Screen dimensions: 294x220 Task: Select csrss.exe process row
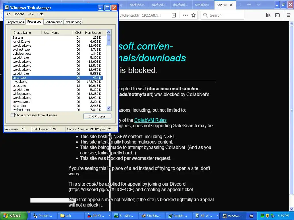coord(57,86)
